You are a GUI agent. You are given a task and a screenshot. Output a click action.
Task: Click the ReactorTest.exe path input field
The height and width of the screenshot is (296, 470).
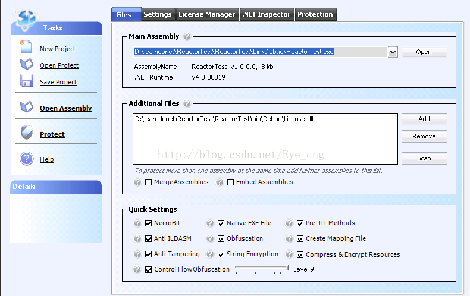click(260, 52)
